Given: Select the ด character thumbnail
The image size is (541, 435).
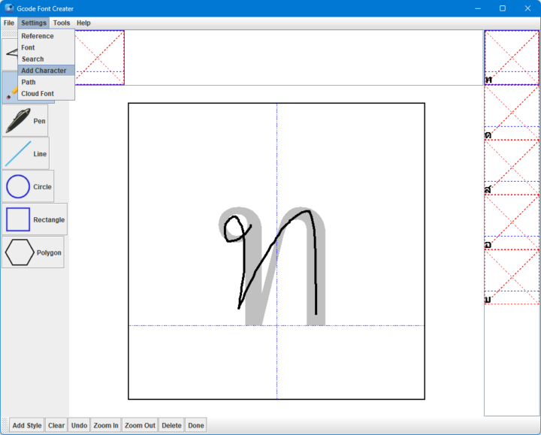Looking at the screenshot, I should point(512,113).
